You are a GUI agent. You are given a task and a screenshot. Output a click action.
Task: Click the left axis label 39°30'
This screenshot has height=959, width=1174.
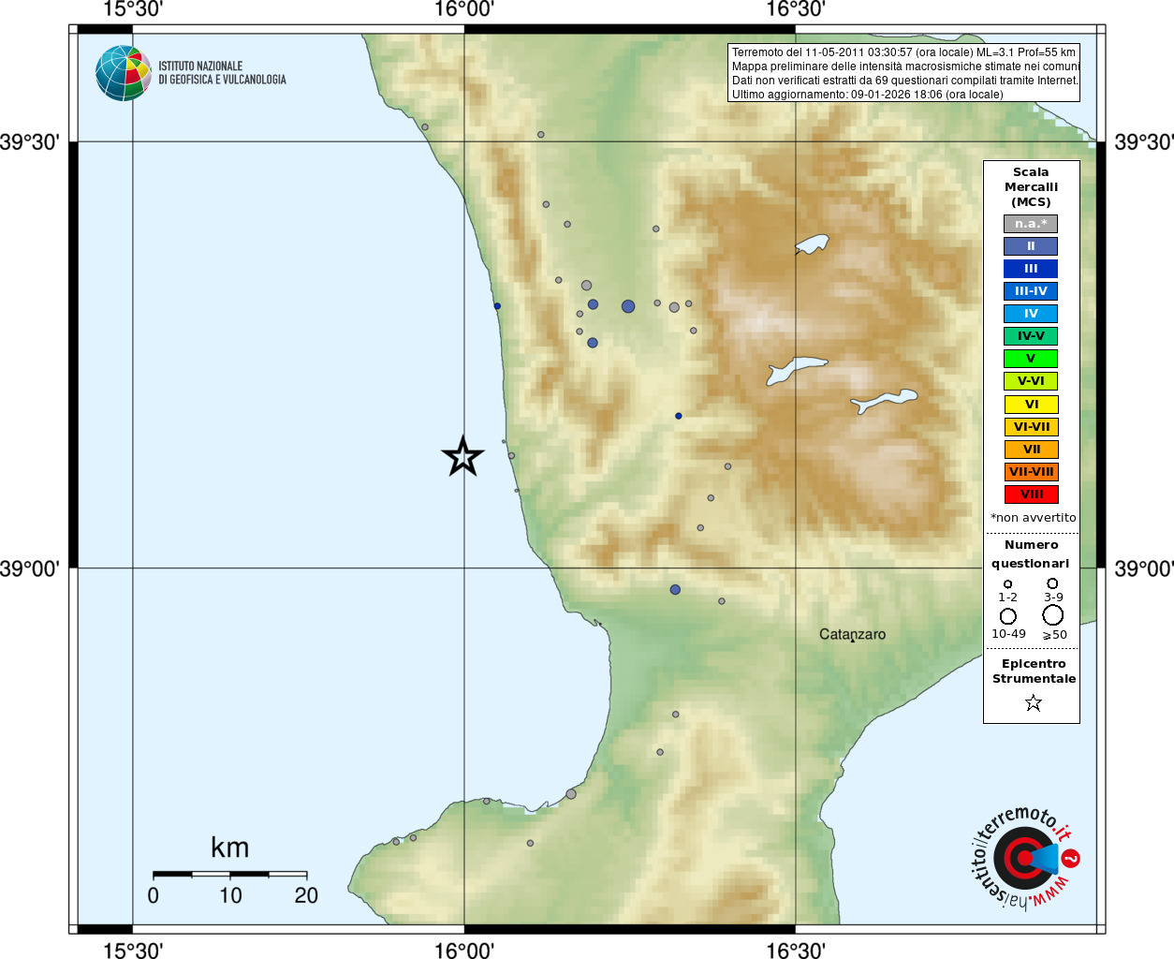[x=30, y=142]
